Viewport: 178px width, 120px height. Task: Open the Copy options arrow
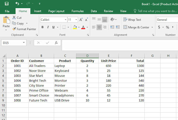click(x=27, y=23)
